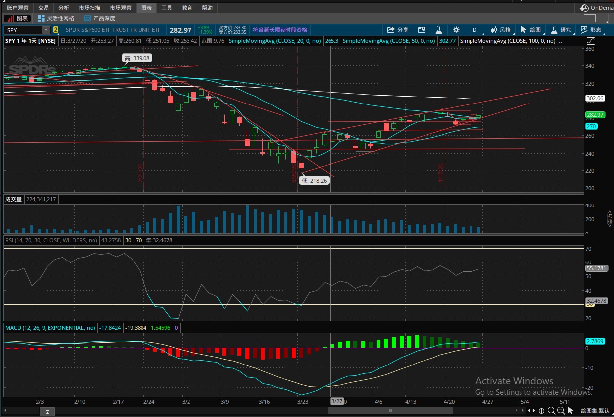Click the SPDR S&P500 ETF TRUST description
This screenshot has height=417, width=614.
(x=113, y=30)
